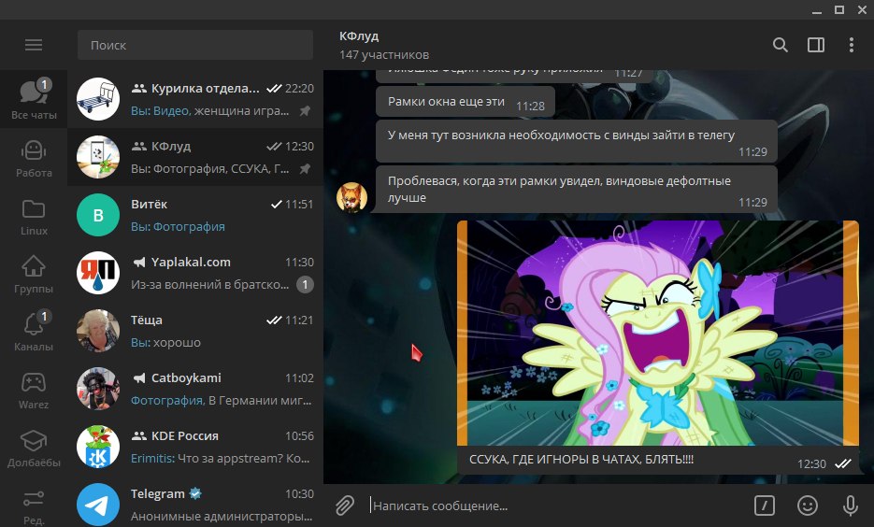Image resolution: width=874 pixels, height=527 pixels.
Task: Click the green Витёк letter avatar
Action: (x=98, y=215)
